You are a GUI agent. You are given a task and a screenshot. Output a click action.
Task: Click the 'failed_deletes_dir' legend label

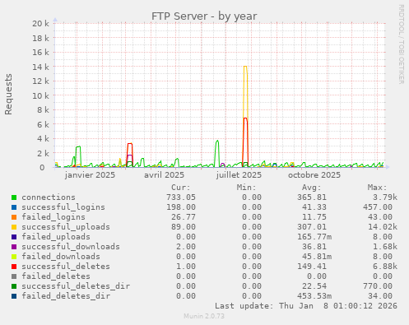click(66, 296)
